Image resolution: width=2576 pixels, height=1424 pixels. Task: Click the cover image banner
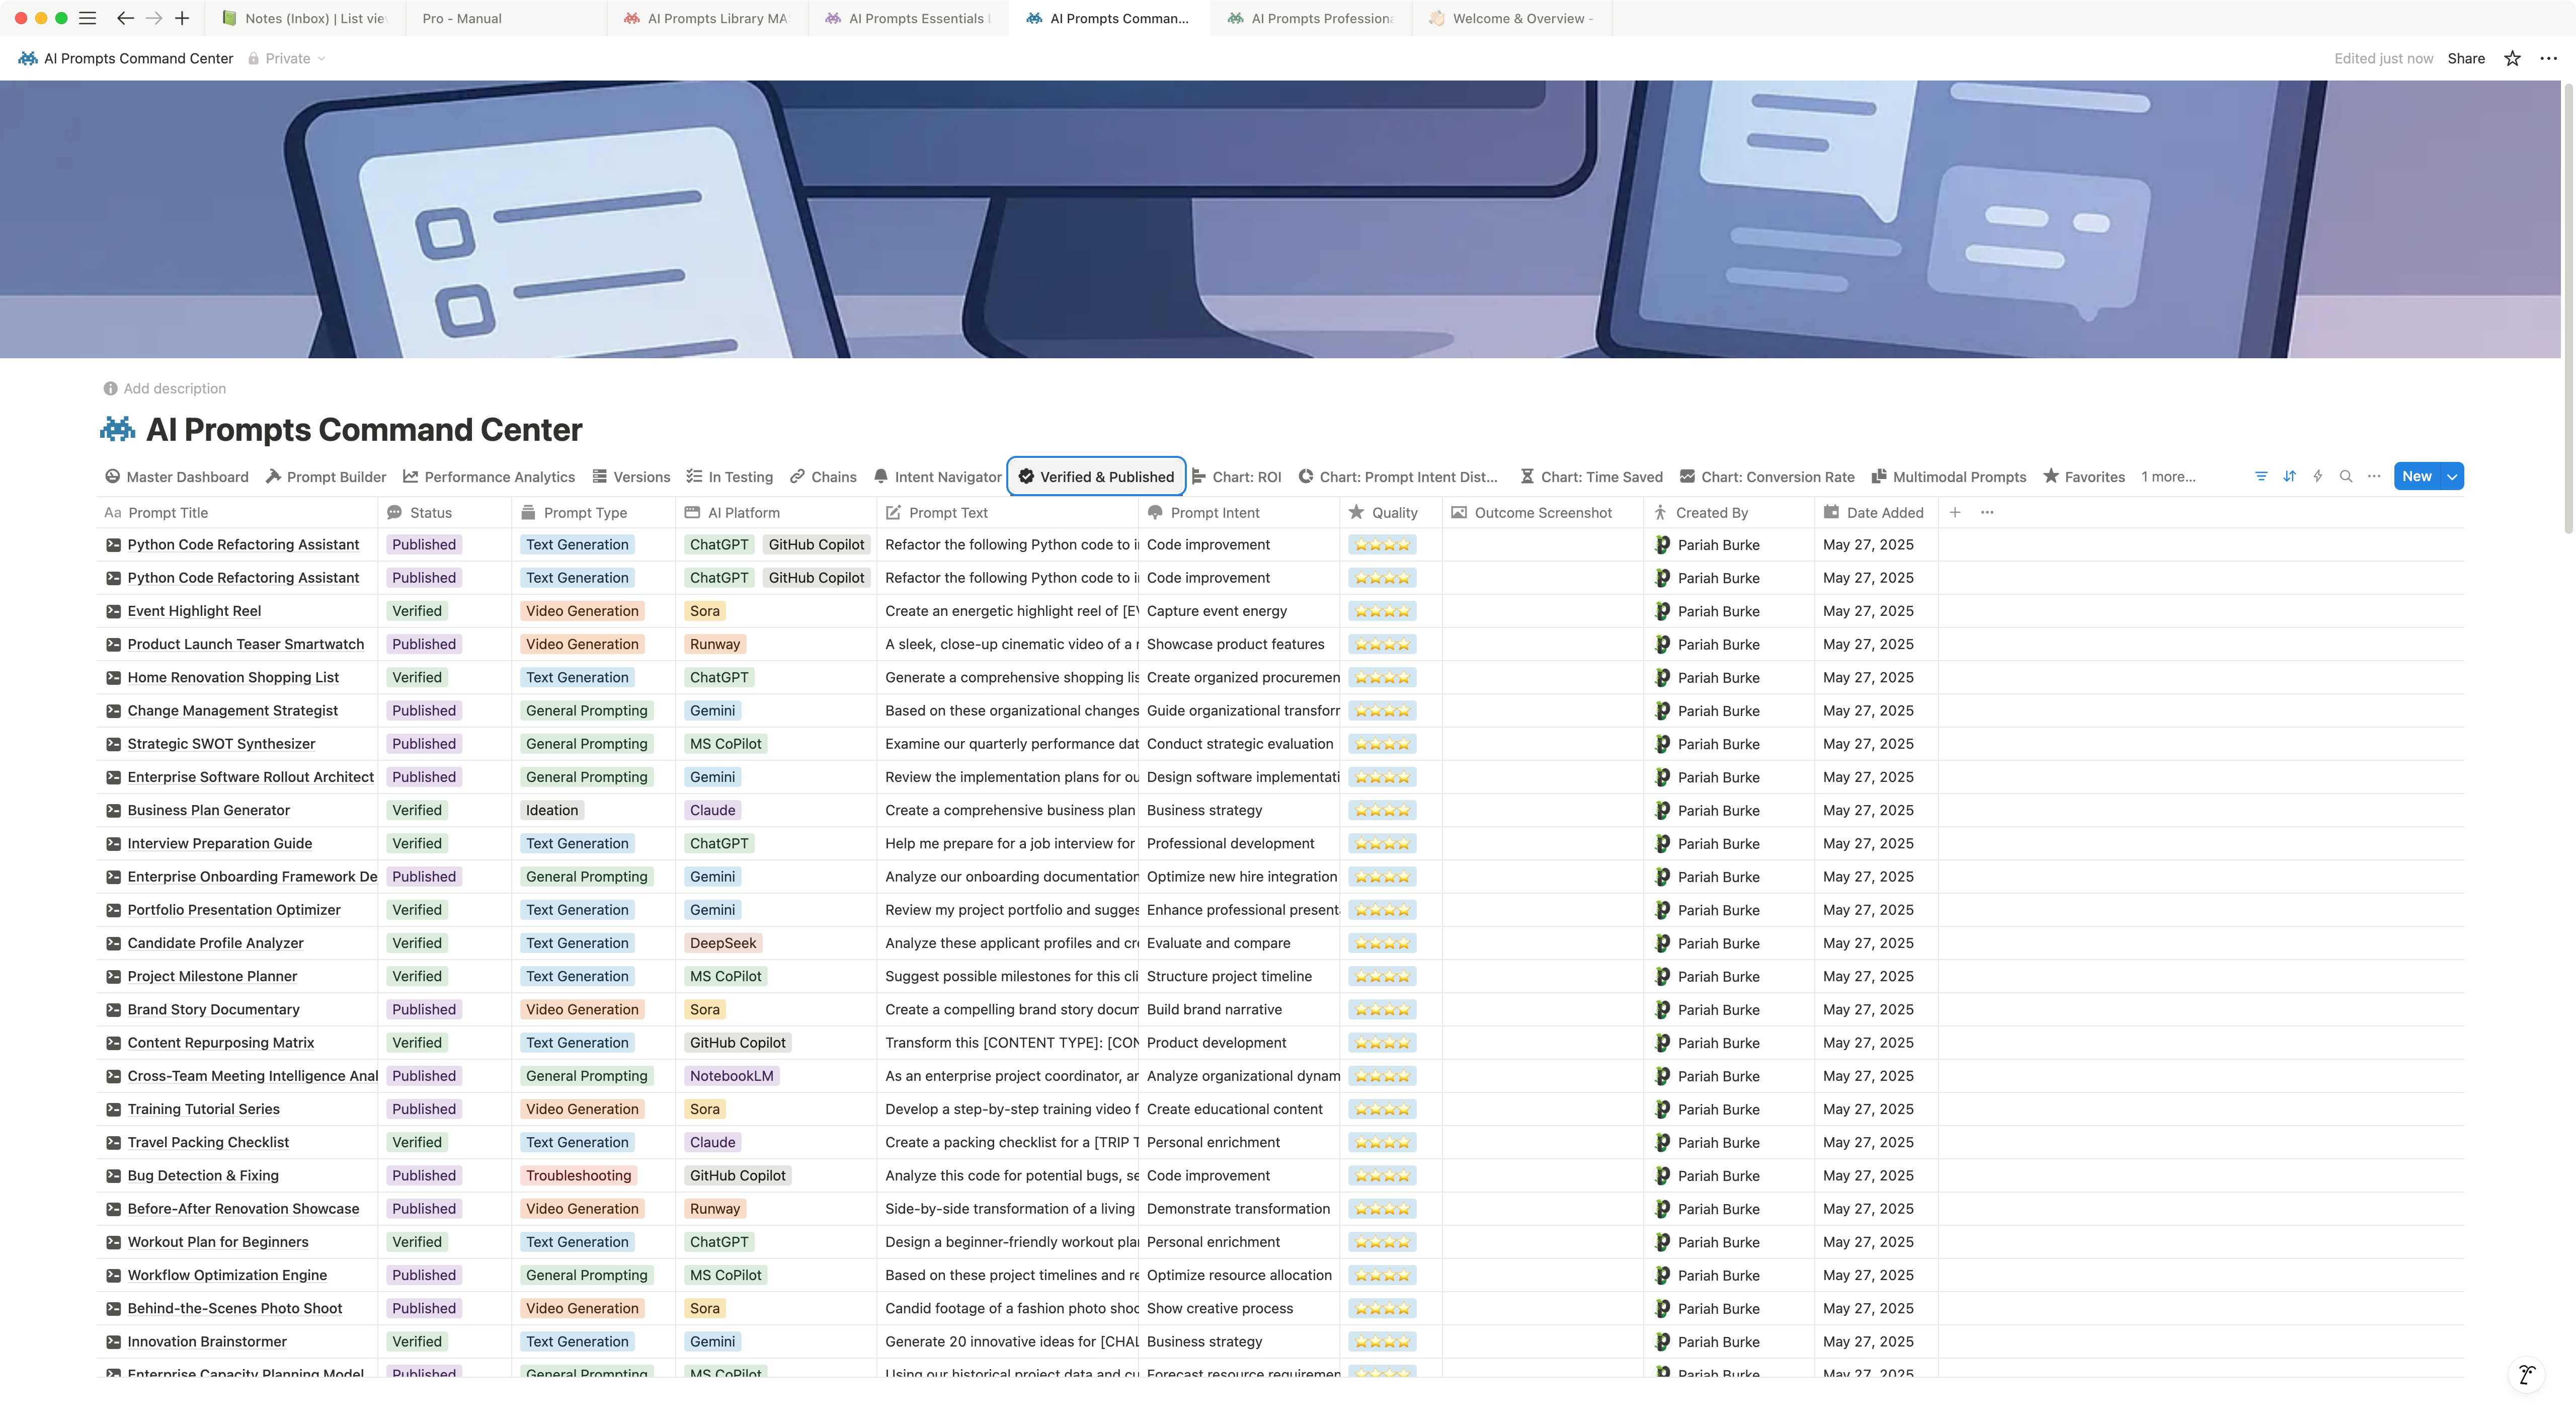point(1280,219)
